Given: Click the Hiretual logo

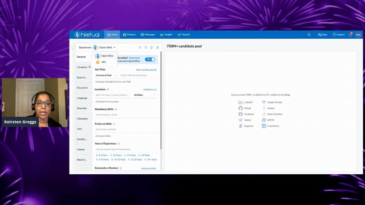Looking at the screenshot, I should (87, 35).
